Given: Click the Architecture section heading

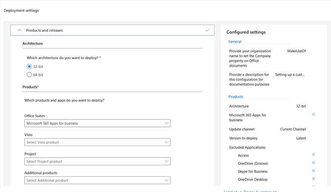Looking at the screenshot, I should [33, 43].
